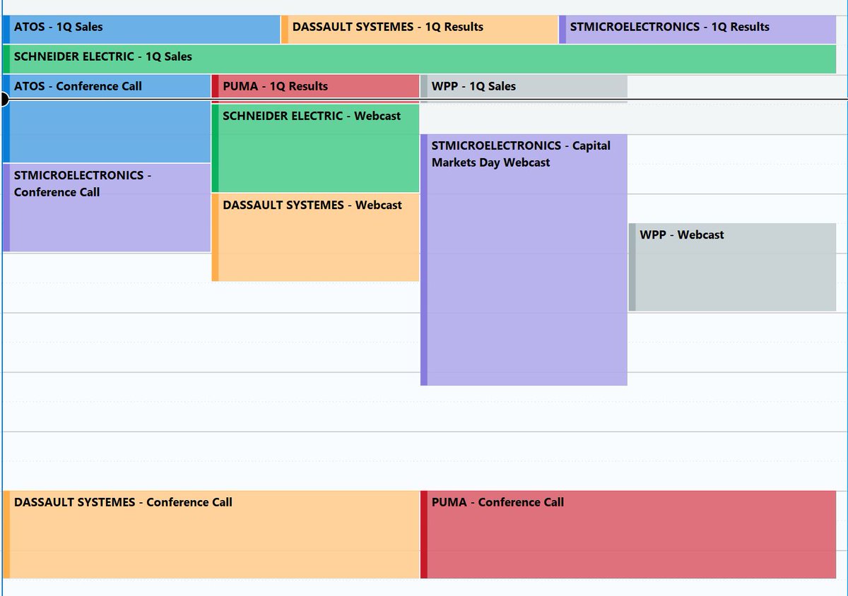Open the ATOS - 1Q Sales event
This screenshot has width=848, height=596.
tap(141, 30)
